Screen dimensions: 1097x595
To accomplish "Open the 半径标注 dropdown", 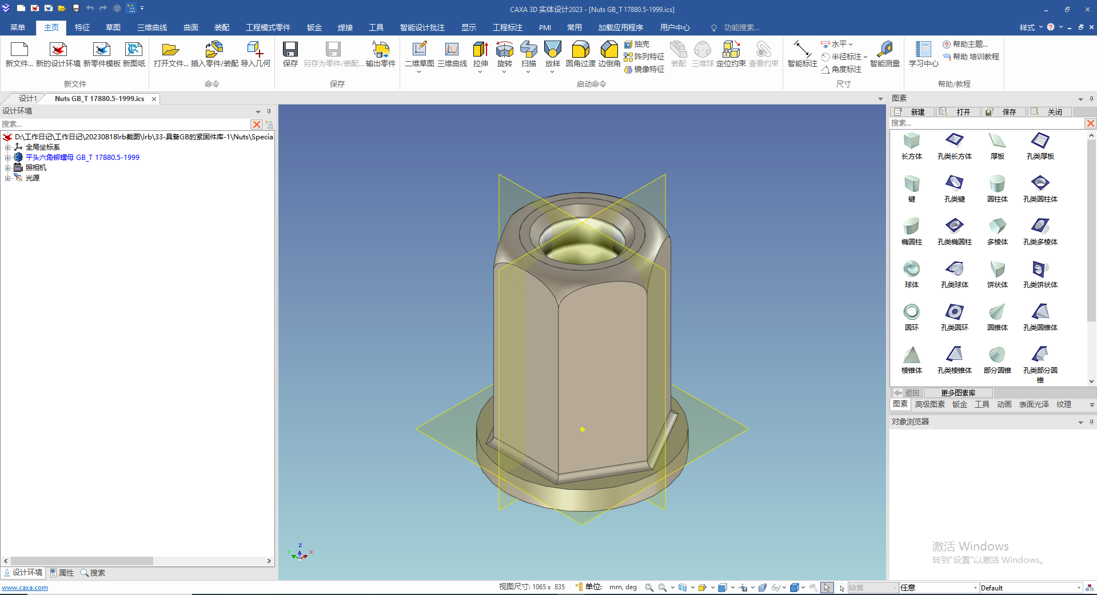I will [865, 57].
